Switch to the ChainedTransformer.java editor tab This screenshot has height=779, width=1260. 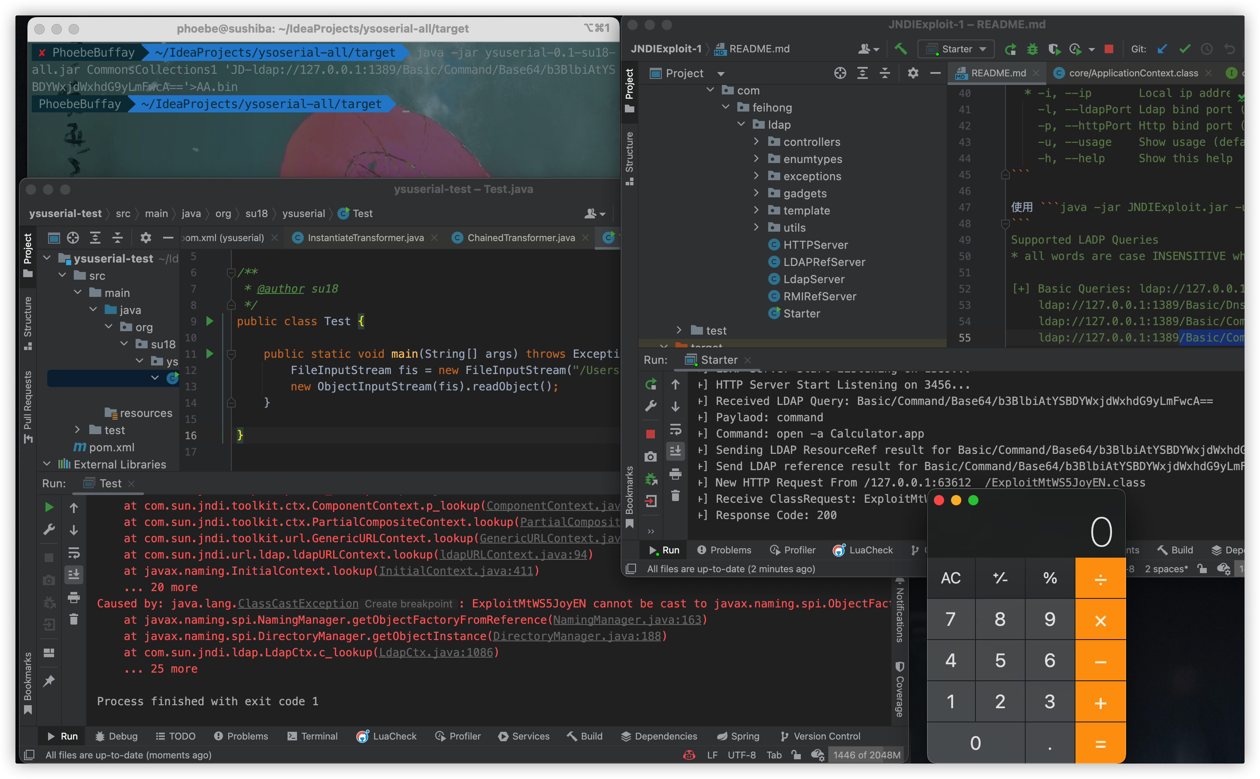point(521,238)
